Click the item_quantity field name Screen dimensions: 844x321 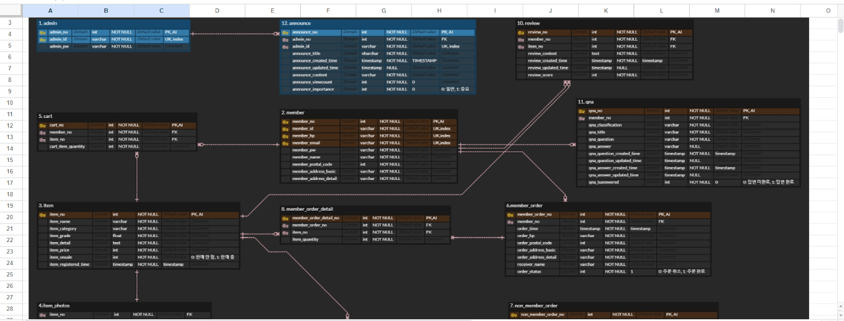(x=306, y=240)
